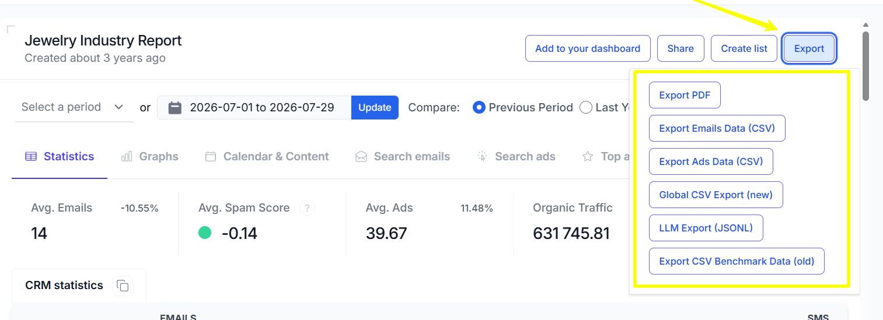The width and height of the screenshot is (883, 320).
Task: Click the blue Update button
Action: 375,107
